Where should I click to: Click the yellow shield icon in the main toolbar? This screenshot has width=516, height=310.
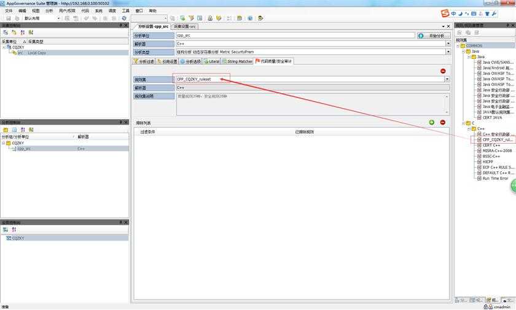(x=219, y=18)
